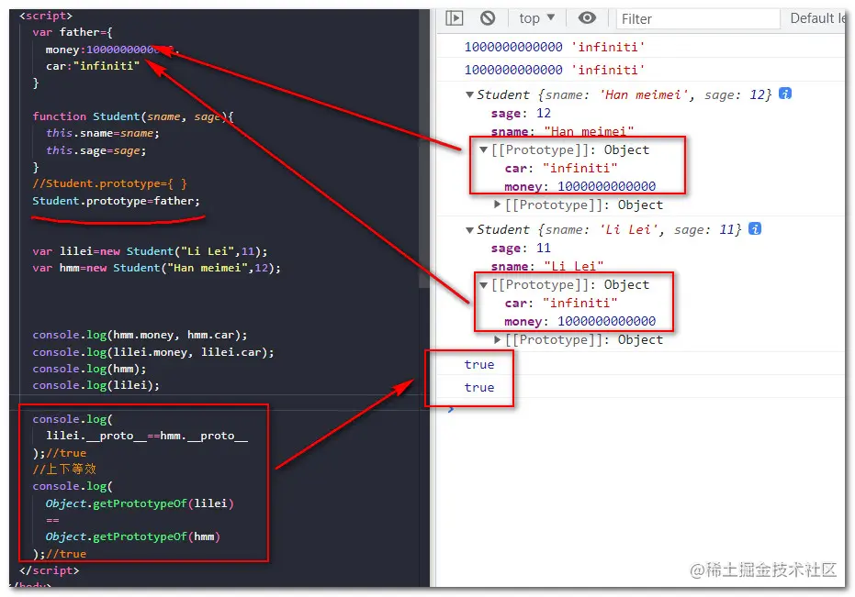The image size is (855, 597).
Task: Click the code line this.sage=sage;
Action: click(96, 151)
